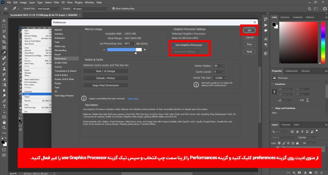The image size is (328, 175).
Task: Select the Pen tool
Action: coord(4,101)
